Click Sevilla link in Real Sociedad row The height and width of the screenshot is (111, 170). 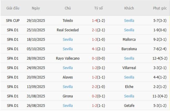pos(129,30)
